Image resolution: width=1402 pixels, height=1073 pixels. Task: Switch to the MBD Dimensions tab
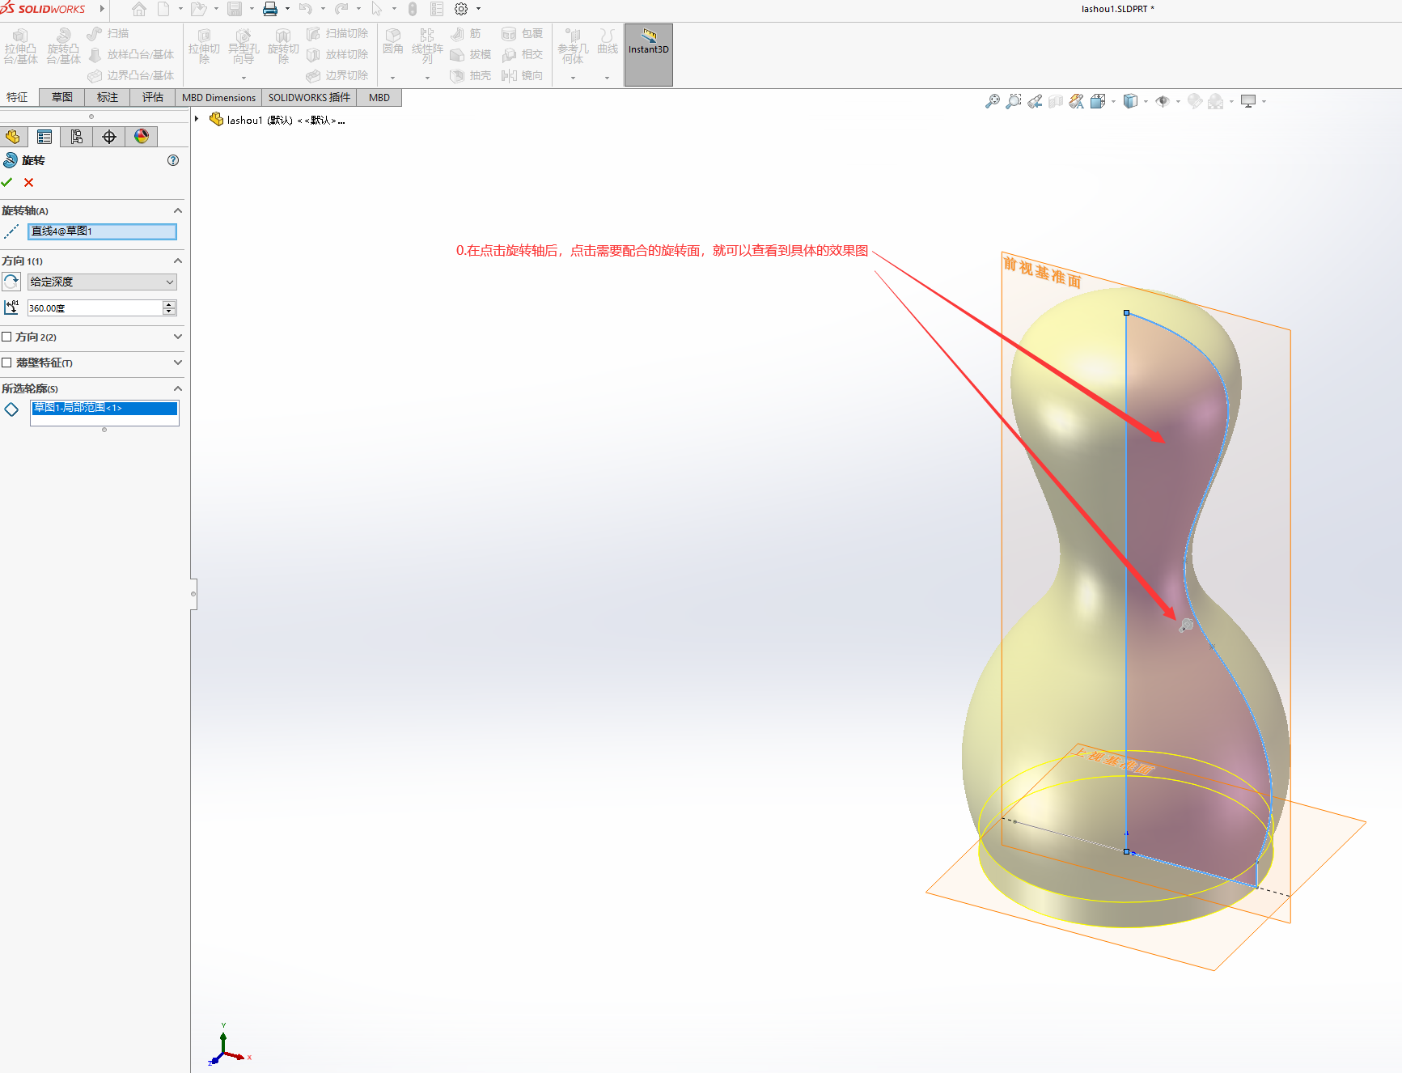click(x=218, y=97)
